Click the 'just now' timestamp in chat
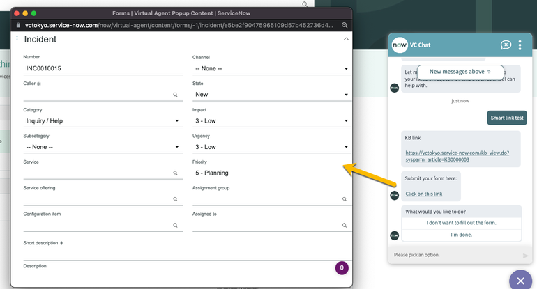The width and height of the screenshot is (537, 289). [460, 101]
